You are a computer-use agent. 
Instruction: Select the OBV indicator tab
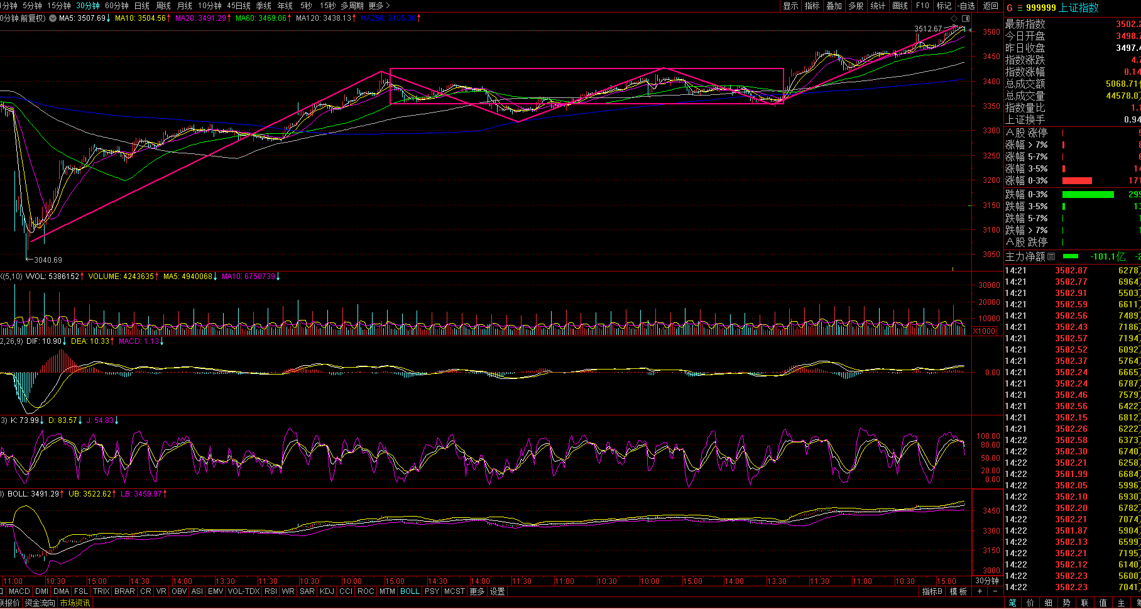(x=179, y=591)
